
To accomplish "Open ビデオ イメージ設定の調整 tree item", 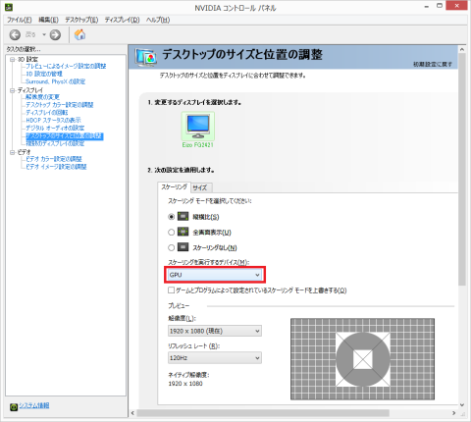I will pyautogui.click(x=56, y=167).
